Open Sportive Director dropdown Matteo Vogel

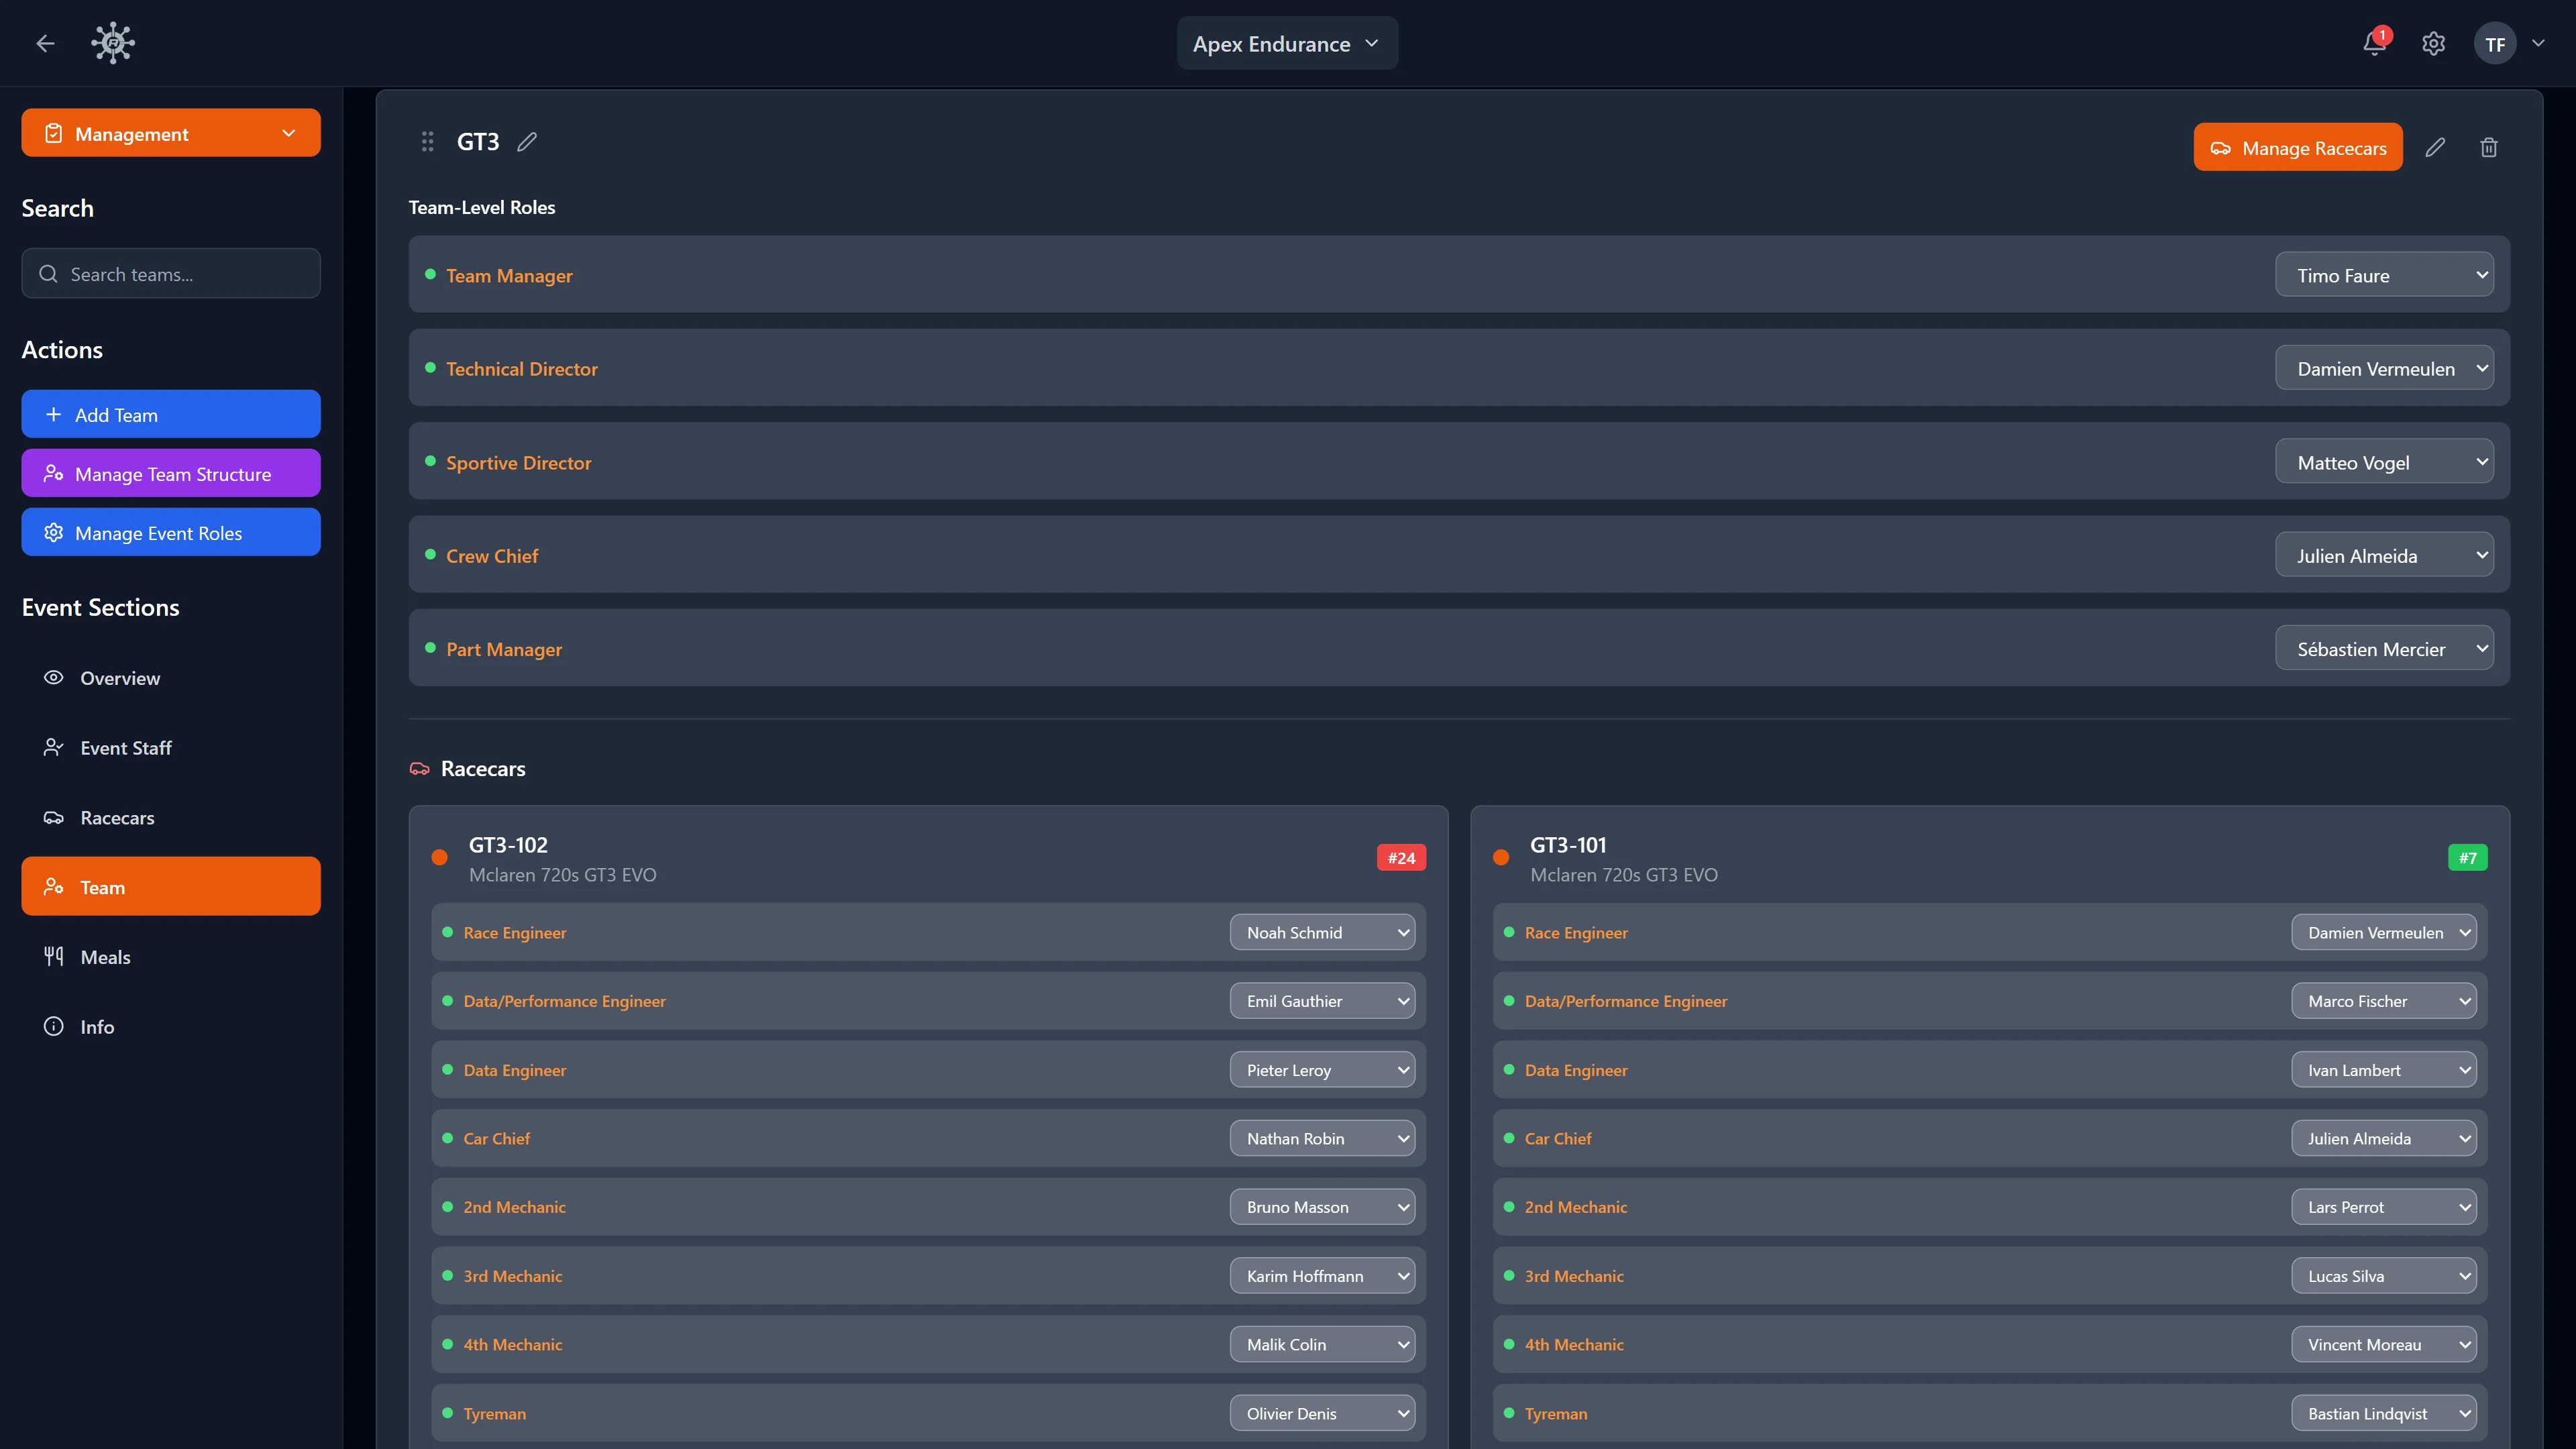2384,462
